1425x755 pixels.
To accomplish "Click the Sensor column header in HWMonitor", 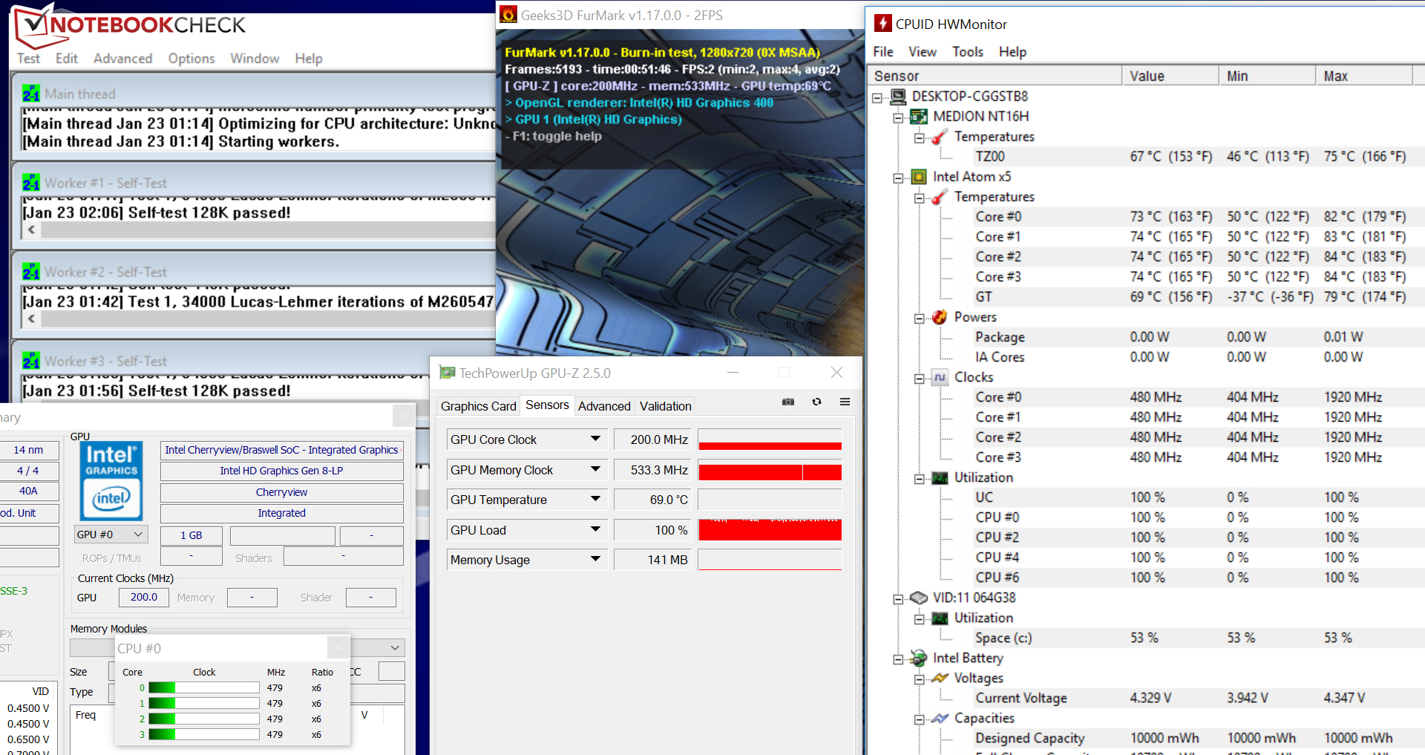I will click(x=995, y=76).
